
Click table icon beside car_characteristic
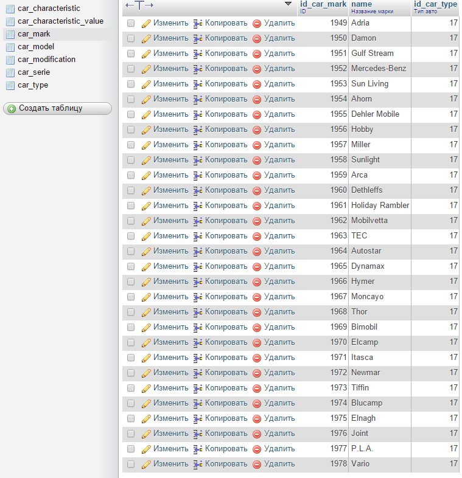(x=10, y=9)
